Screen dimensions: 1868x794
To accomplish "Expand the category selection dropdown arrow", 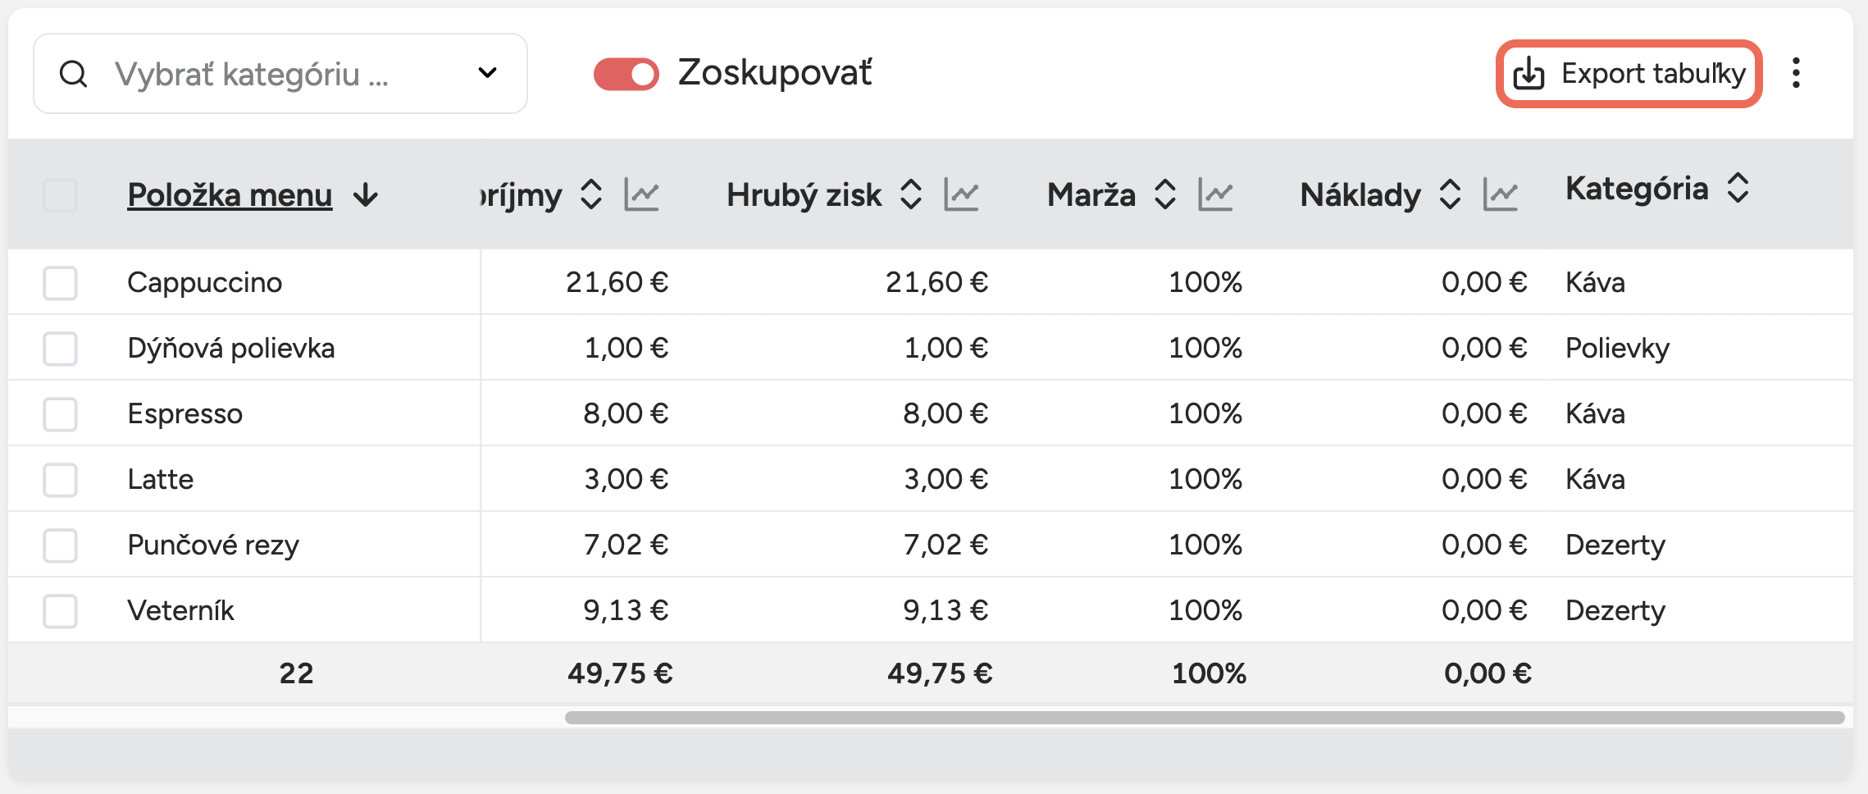I will pos(487,73).
